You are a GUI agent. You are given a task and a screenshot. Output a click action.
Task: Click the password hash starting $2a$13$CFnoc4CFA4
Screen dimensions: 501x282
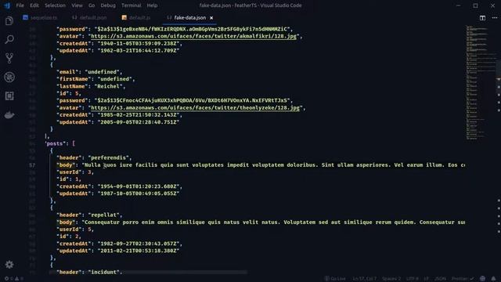(193, 100)
